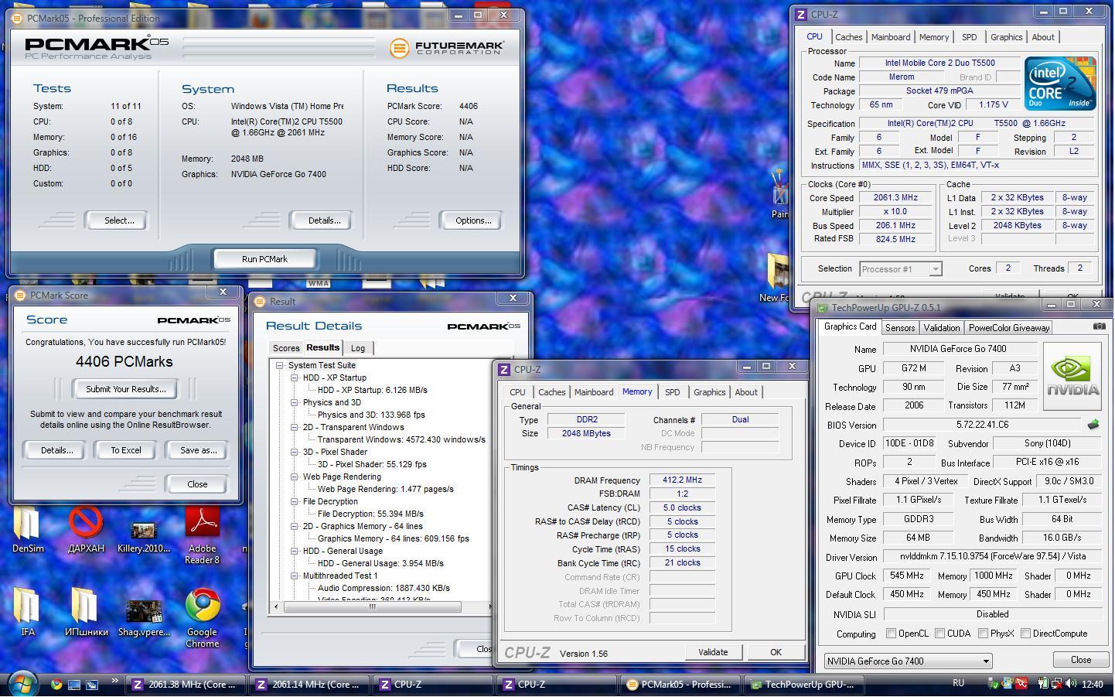Click the RU language indicator in the tray
This screenshot has height=697, width=1115.
(x=958, y=683)
